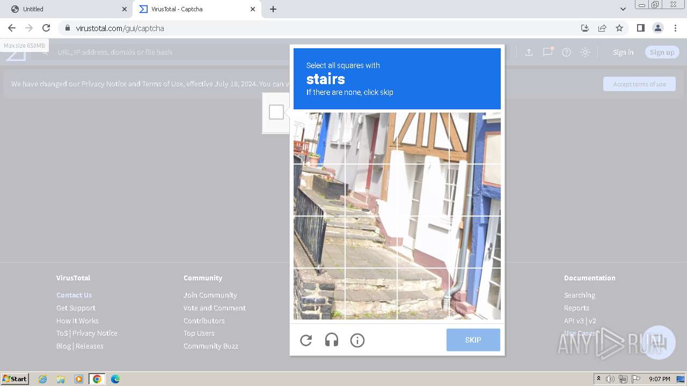Viewport: 687px width, 386px height.
Task: Open Action Center flag tray icon
Action: point(636,379)
